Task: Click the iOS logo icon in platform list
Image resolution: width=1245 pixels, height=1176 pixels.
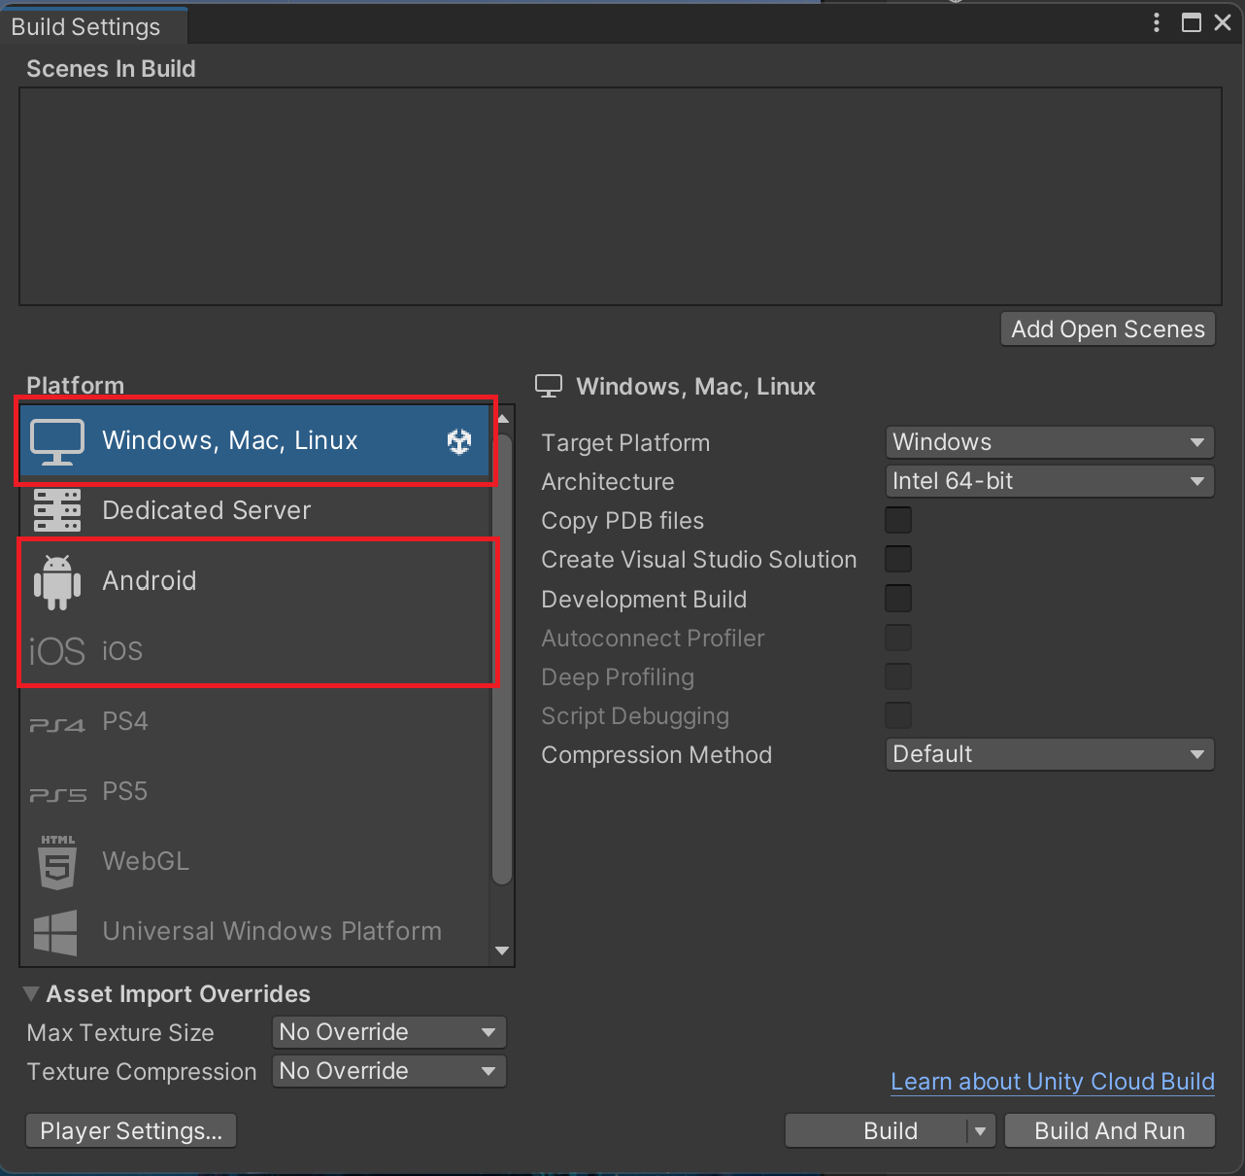Action: (57, 651)
